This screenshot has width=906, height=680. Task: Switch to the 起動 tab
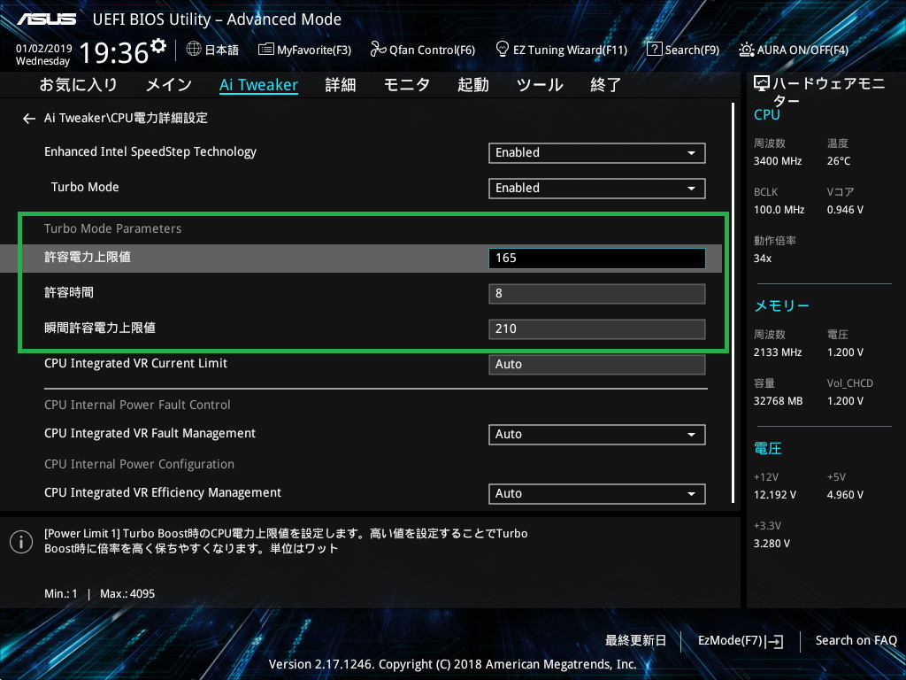(473, 85)
